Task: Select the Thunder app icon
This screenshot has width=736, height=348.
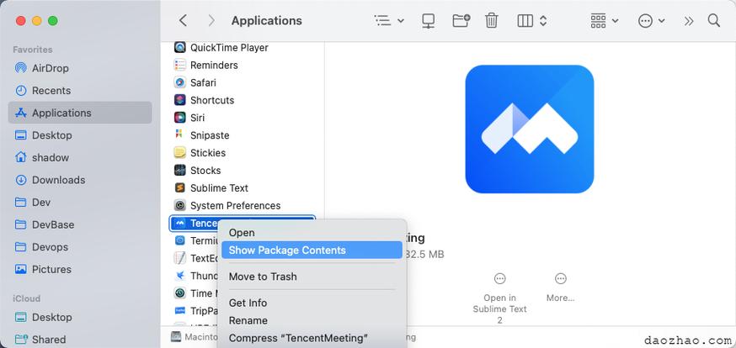Action: point(179,276)
